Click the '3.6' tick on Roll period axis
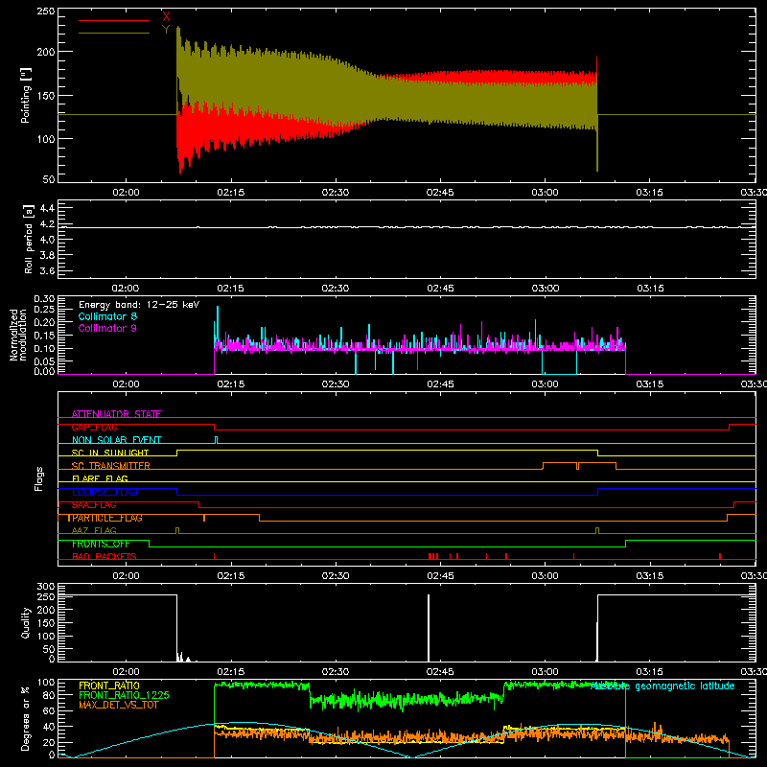767x767 pixels. tap(47, 270)
